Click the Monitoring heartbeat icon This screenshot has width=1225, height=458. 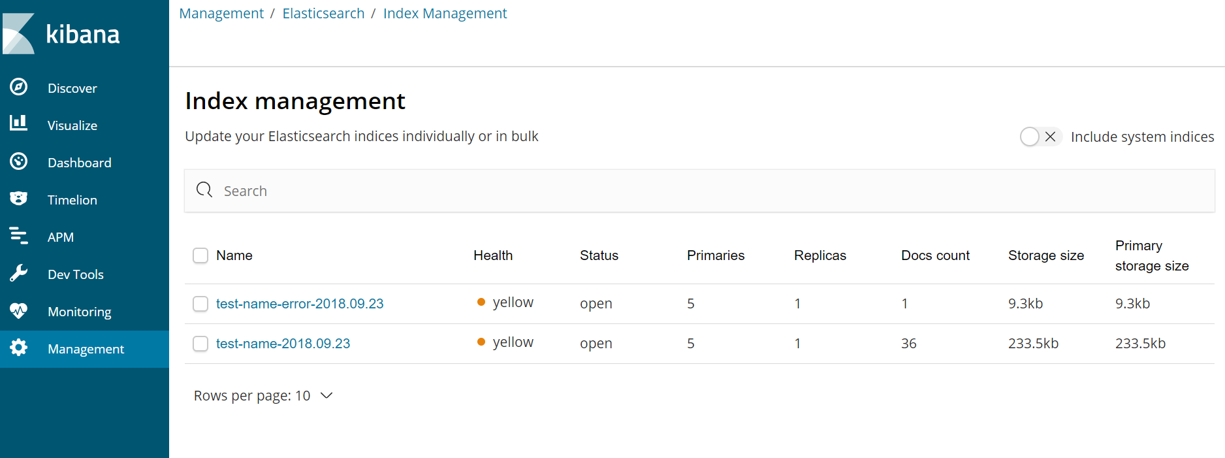click(x=19, y=310)
